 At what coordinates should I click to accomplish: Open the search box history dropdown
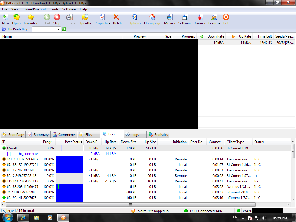point(58,29)
